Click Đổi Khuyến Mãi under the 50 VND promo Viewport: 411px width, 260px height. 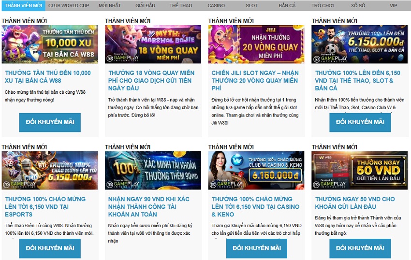click(x=360, y=248)
